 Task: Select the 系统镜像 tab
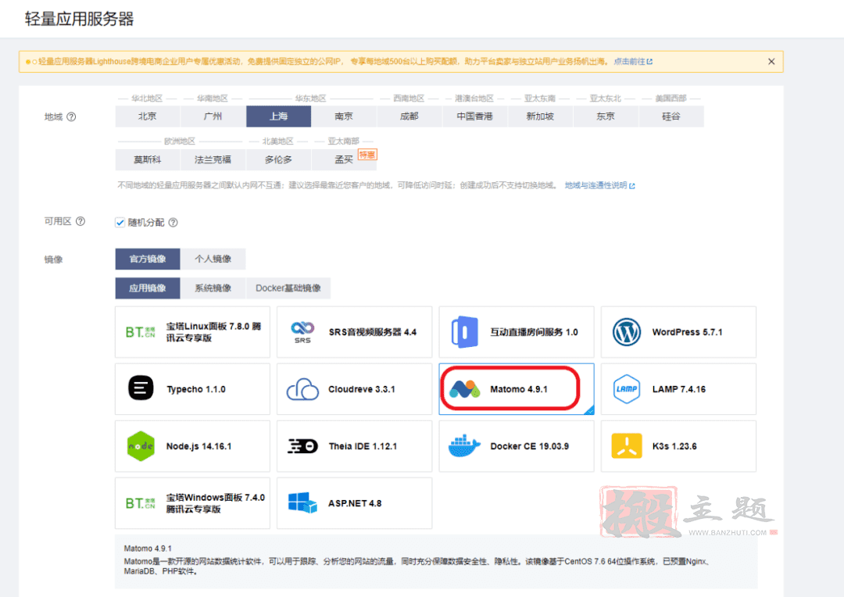[x=213, y=288]
